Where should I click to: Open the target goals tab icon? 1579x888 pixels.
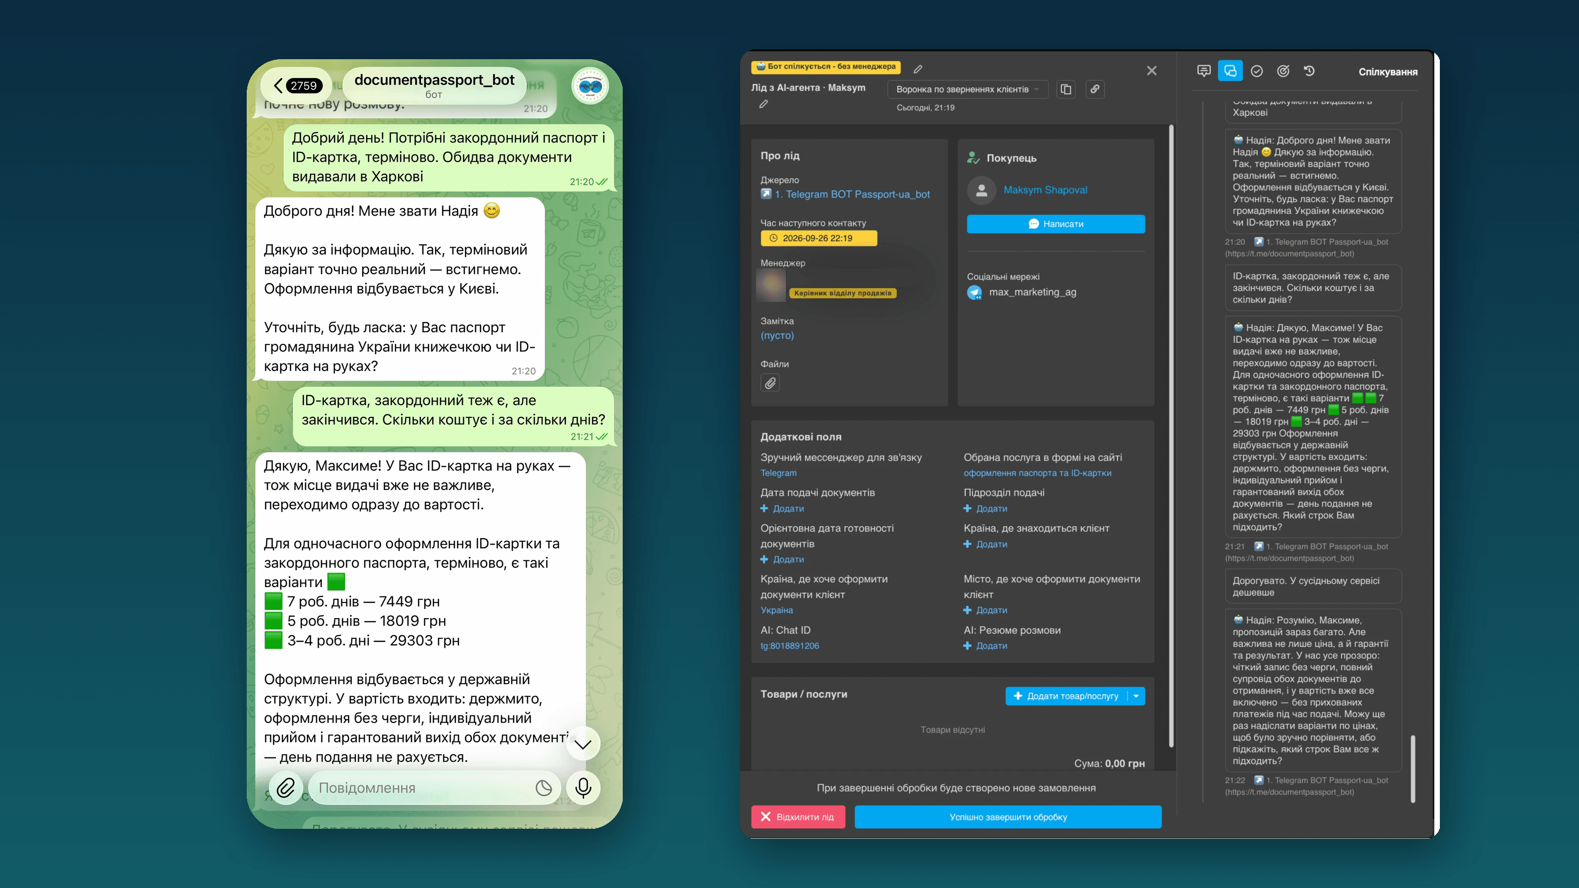1283,71
